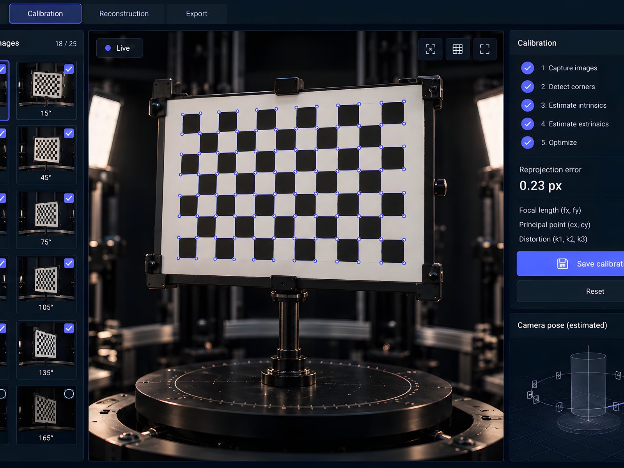Viewport: 624px width, 468px height.
Task: Click the "5. Optimize" step label
Action: tap(559, 142)
